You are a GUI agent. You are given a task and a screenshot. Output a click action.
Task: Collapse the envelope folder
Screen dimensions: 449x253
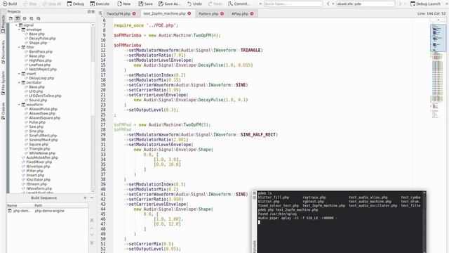tap(19, 30)
